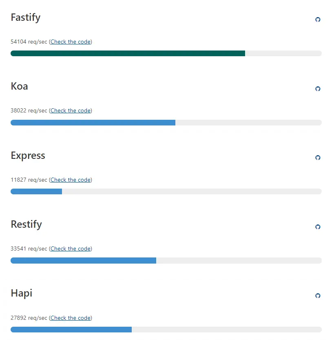Screen dimensions: 334x343
Task: Click the Koa heading text
Action: (x=20, y=86)
